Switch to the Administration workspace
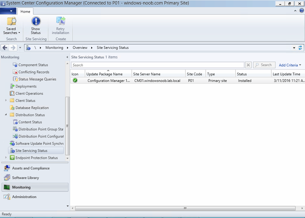Screen dimensions: 305x218 35,197
